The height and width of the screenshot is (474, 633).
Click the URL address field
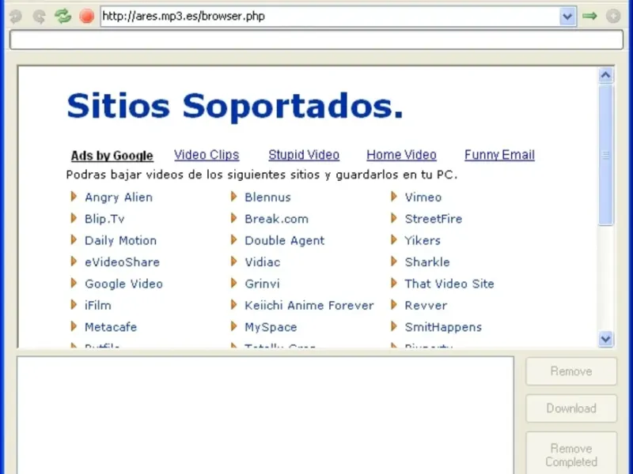point(330,17)
